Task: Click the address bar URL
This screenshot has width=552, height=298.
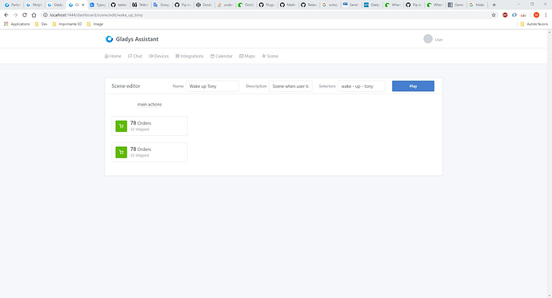Action: click(x=96, y=15)
